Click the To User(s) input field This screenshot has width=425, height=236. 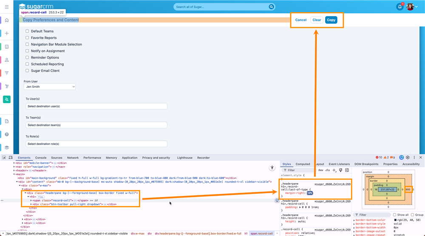tap(96, 106)
